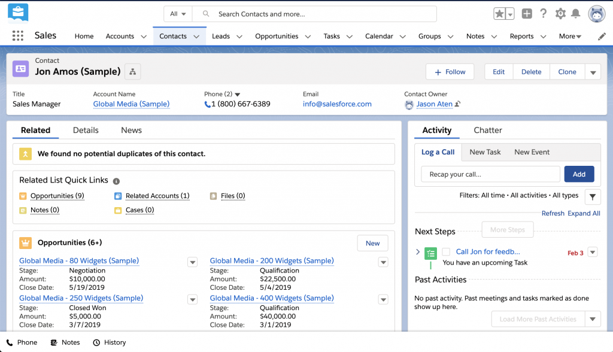Open the record actions dropdown next to Clone
Viewport: 613px width, 352px height.
pyautogui.click(x=593, y=72)
